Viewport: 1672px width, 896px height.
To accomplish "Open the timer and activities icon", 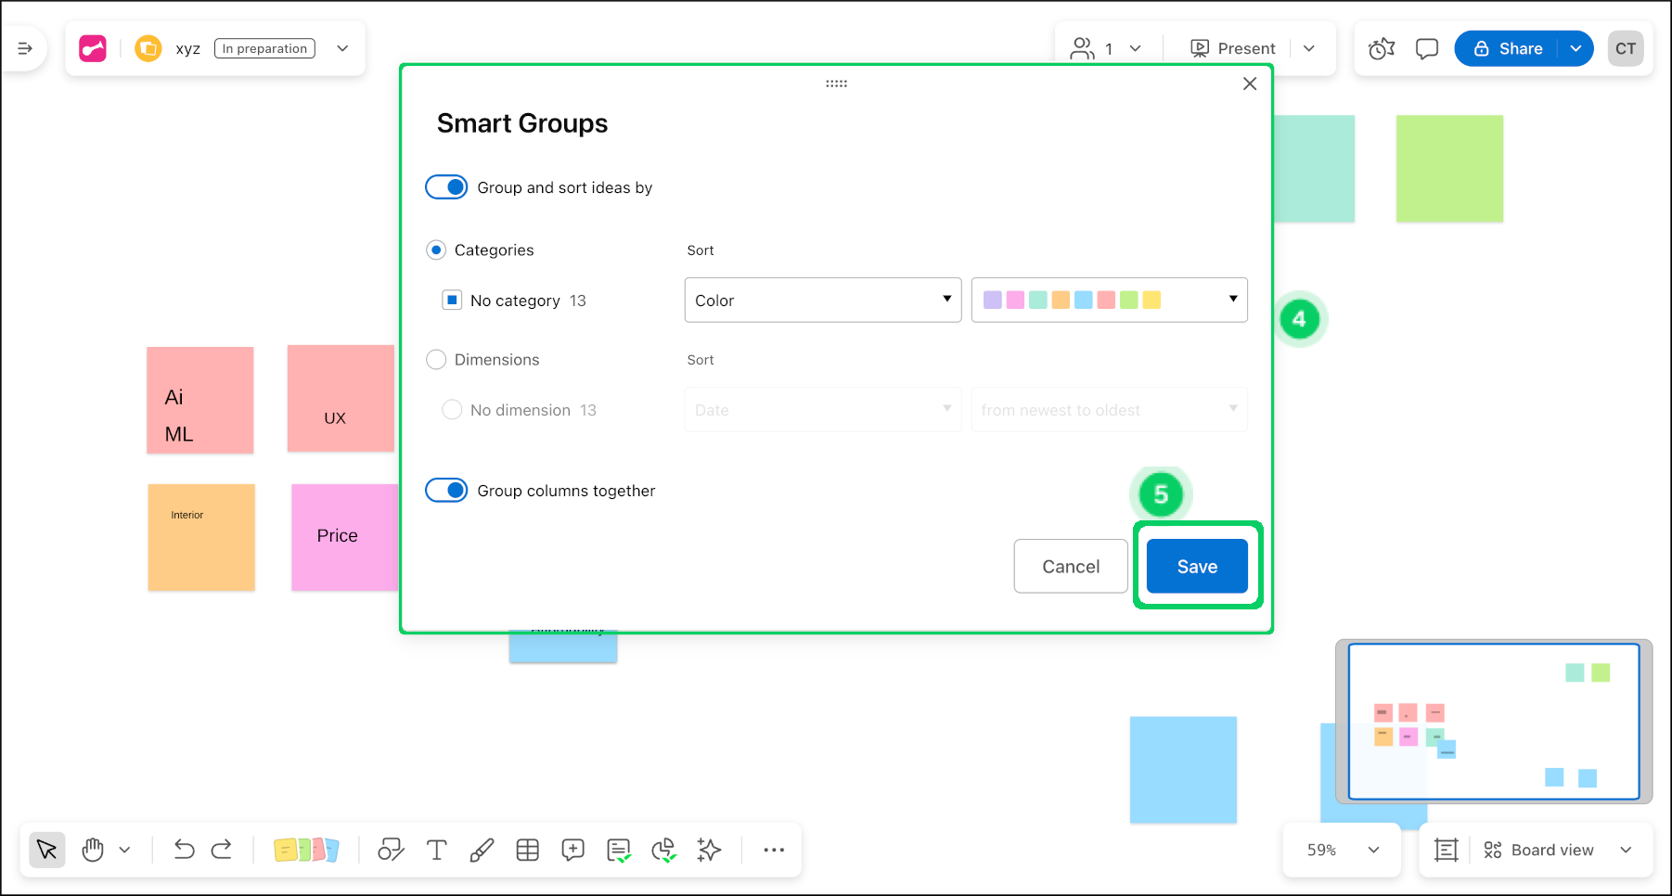I will (1382, 48).
